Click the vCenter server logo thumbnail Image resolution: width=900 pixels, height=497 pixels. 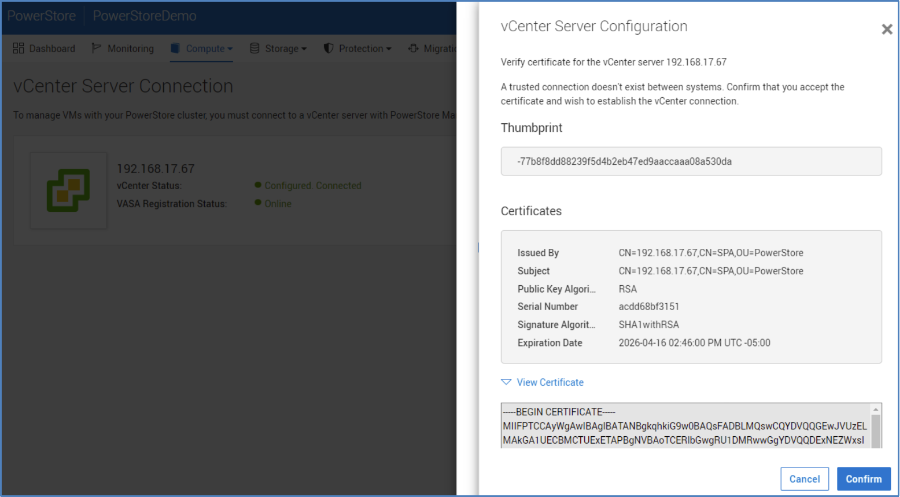pos(68,190)
